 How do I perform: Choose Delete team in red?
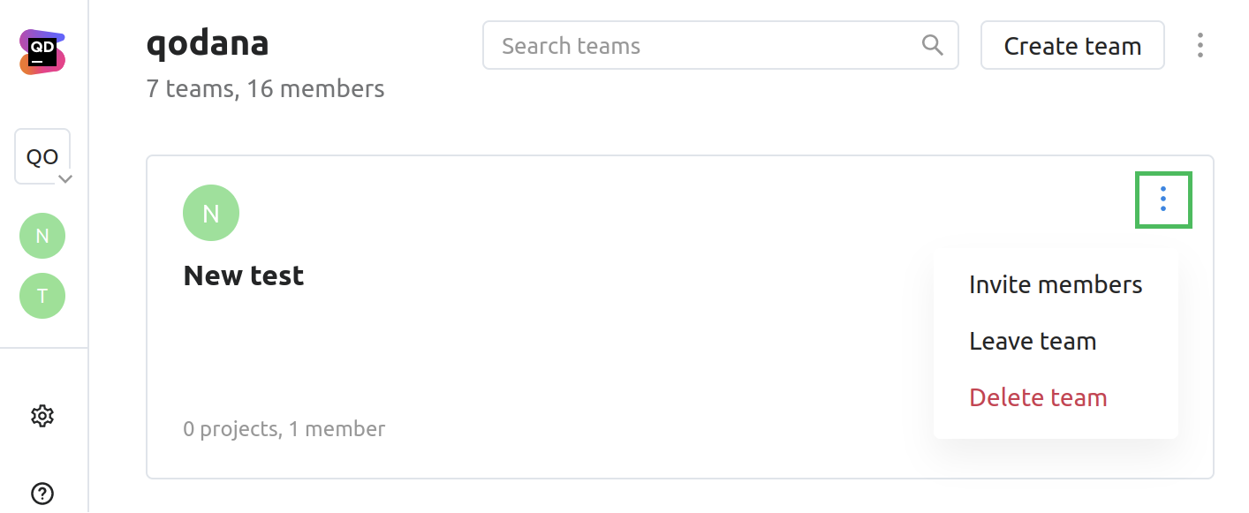point(1038,397)
